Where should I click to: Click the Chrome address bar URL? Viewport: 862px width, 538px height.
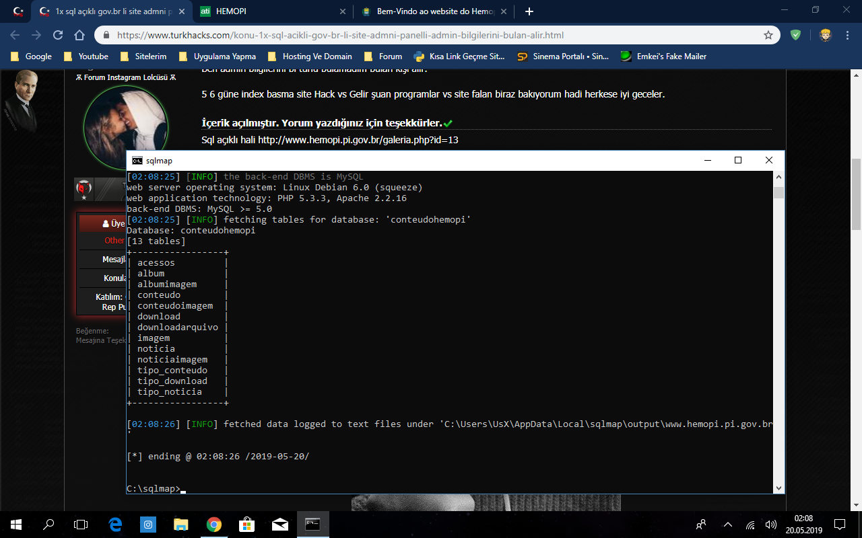point(340,35)
